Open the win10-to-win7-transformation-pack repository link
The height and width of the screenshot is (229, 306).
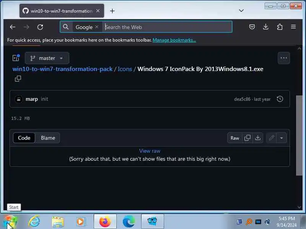[62, 69]
